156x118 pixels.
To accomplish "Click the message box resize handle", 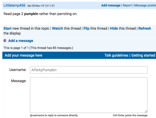I will (146, 111).
